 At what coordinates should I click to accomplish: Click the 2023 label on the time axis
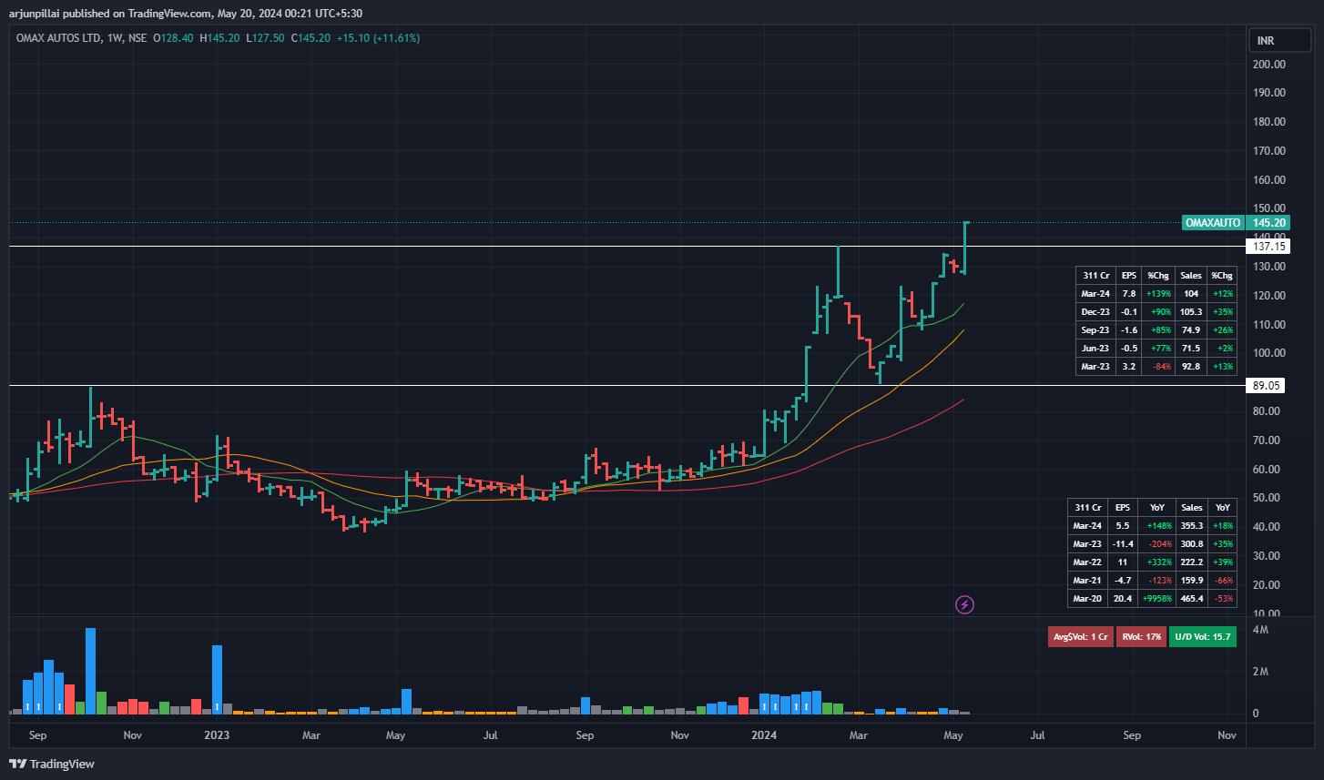[x=217, y=734]
